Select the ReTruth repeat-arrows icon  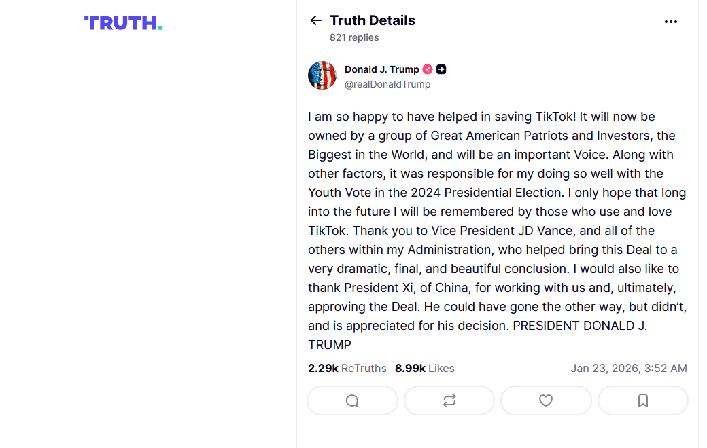click(x=449, y=400)
